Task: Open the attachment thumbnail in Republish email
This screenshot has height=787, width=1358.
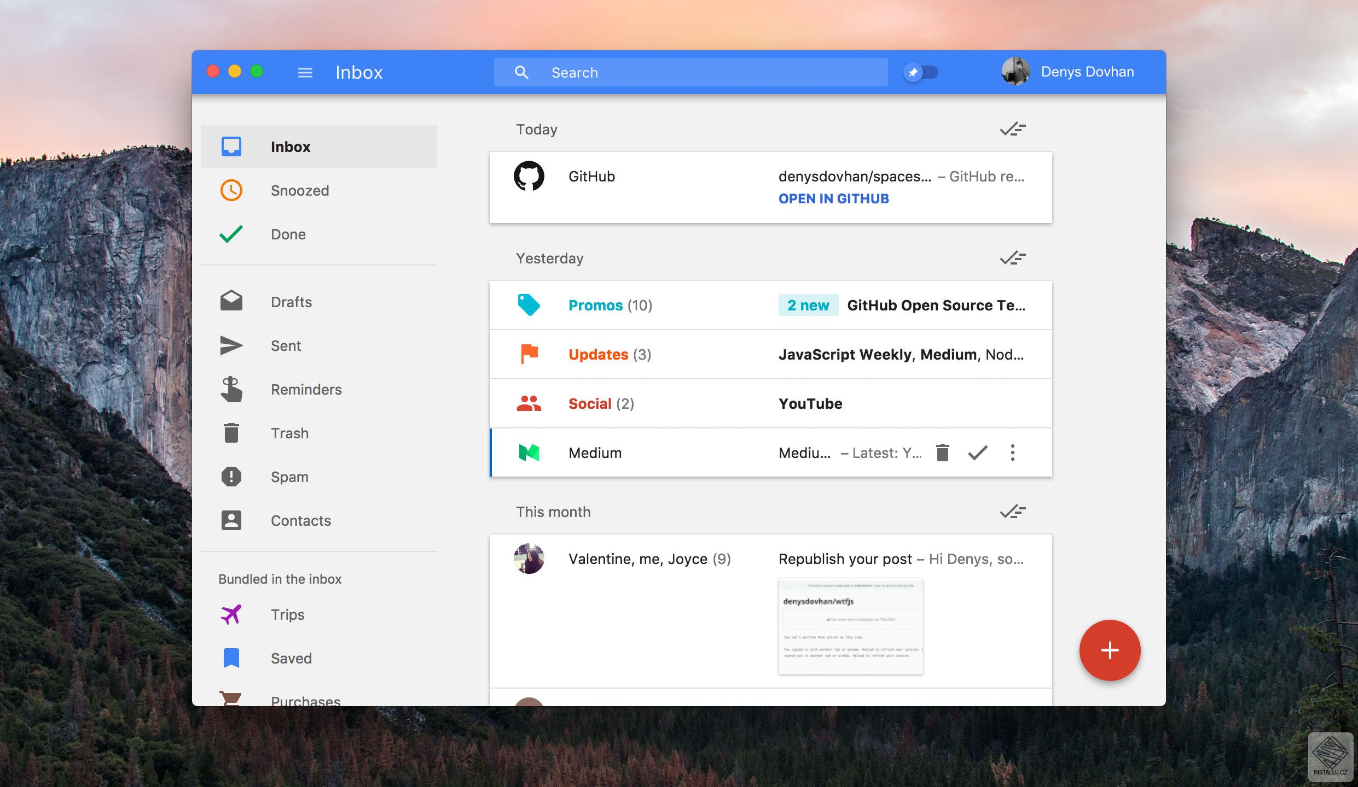Action: coord(850,626)
